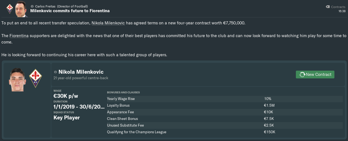Click the Nikola Milenkovic name heading
This screenshot has width=348, height=141.
[81, 72]
